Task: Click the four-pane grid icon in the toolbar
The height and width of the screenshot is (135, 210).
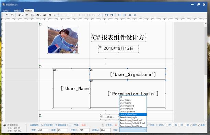Action: point(33,15)
